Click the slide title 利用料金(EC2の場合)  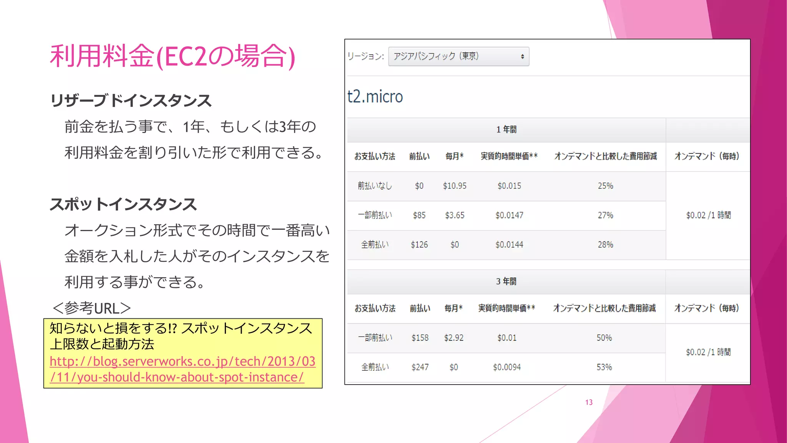(x=173, y=56)
